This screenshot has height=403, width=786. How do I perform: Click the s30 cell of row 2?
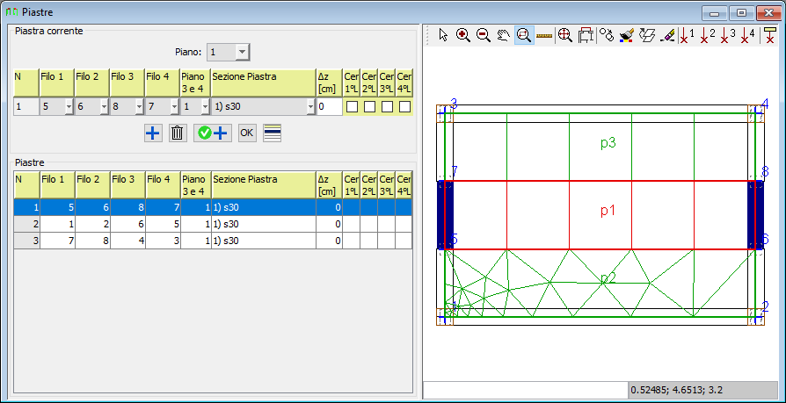coord(264,224)
